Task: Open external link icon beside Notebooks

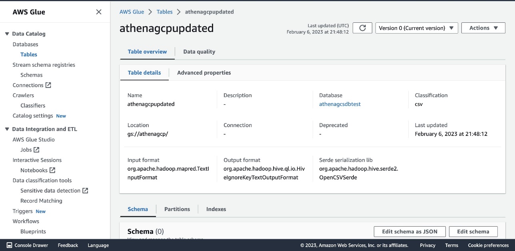Action: [x=52, y=170]
